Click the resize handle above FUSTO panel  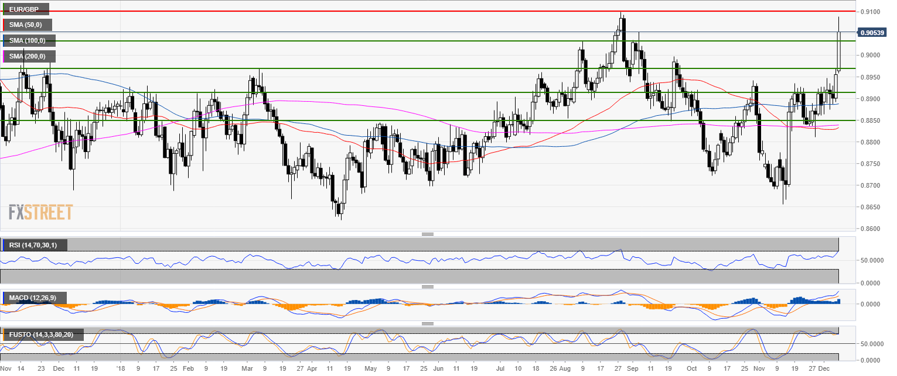428,323
